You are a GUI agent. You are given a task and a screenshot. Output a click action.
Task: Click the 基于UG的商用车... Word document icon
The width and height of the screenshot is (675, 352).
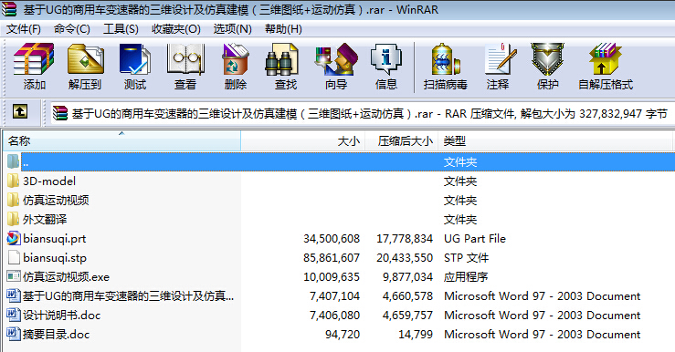(x=14, y=295)
